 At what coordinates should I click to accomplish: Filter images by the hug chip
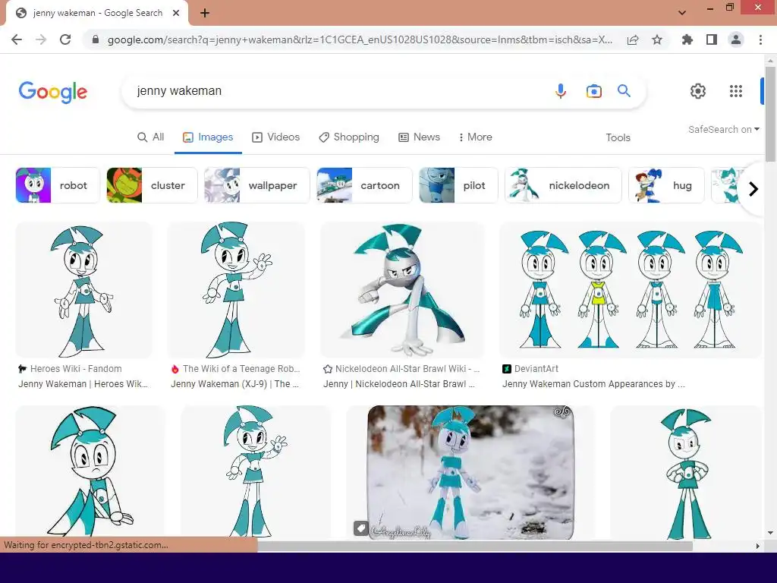(666, 185)
